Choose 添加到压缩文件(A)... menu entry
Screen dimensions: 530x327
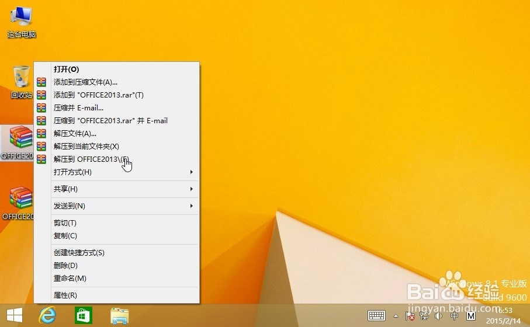(x=117, y=82)
